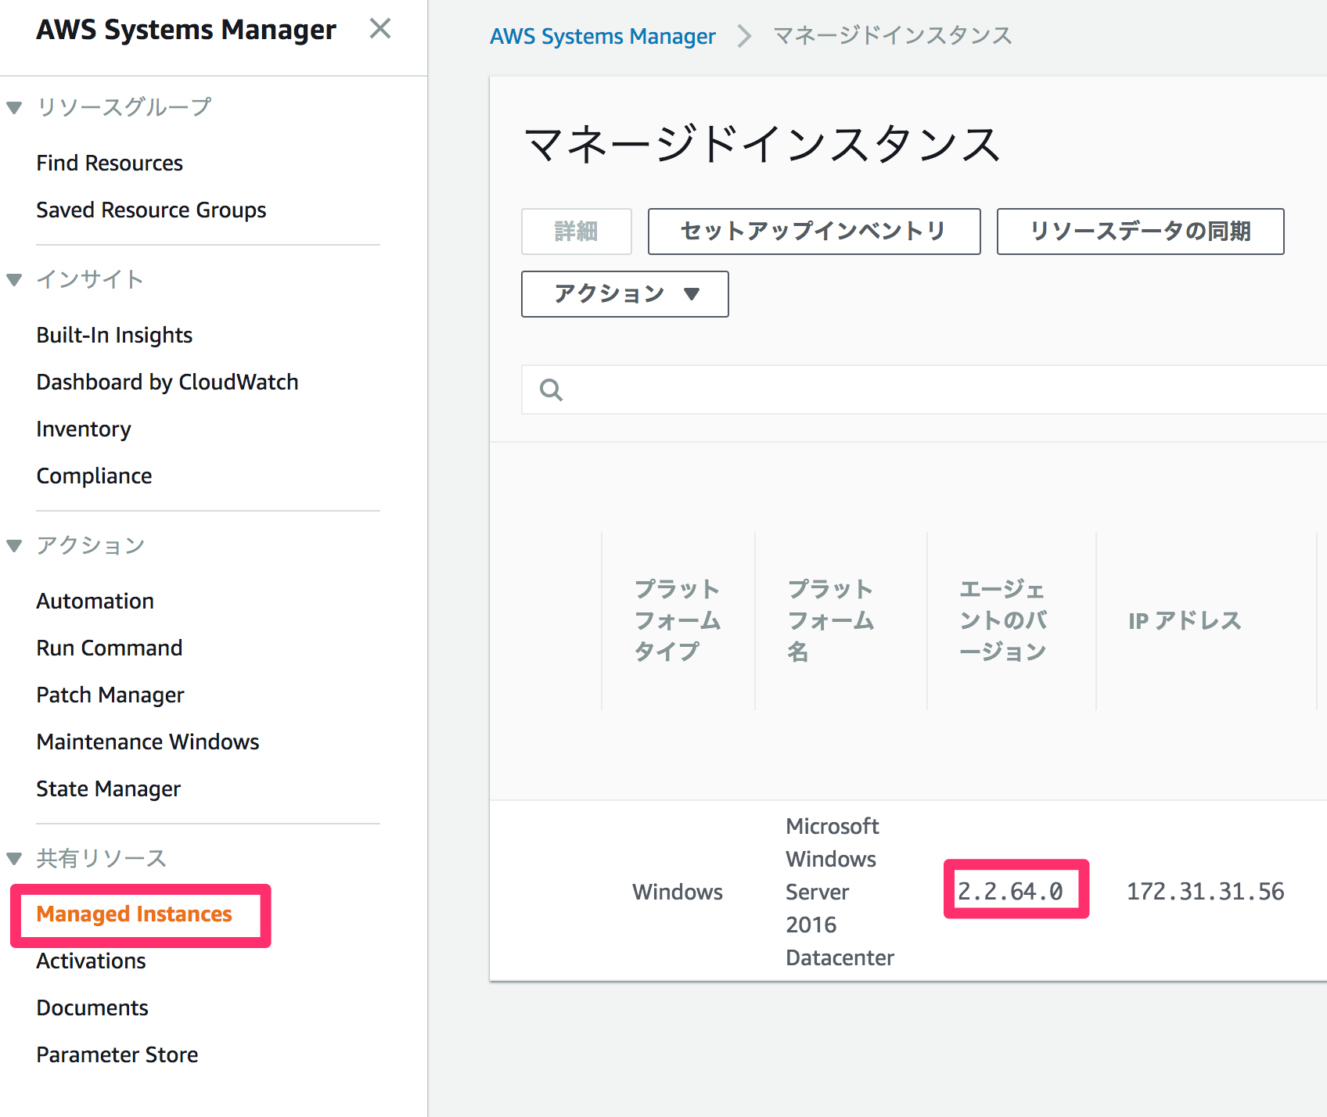This screenshot has width=1327, height=1117.
Task: Open Built-In Insights
Action: (114, 334)
